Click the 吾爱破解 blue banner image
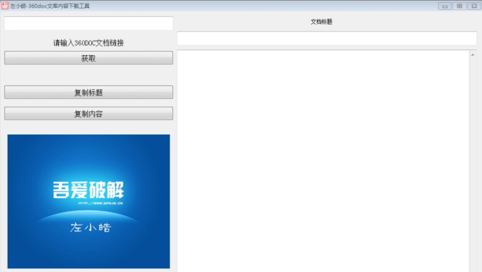Screen dimensions: 482x272 click(x=89, y=201)
